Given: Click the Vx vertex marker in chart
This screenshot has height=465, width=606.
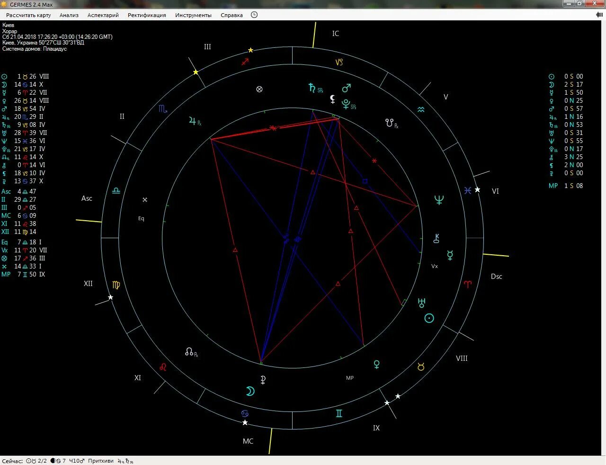Looking at the screenshot, I should point(435,267).
